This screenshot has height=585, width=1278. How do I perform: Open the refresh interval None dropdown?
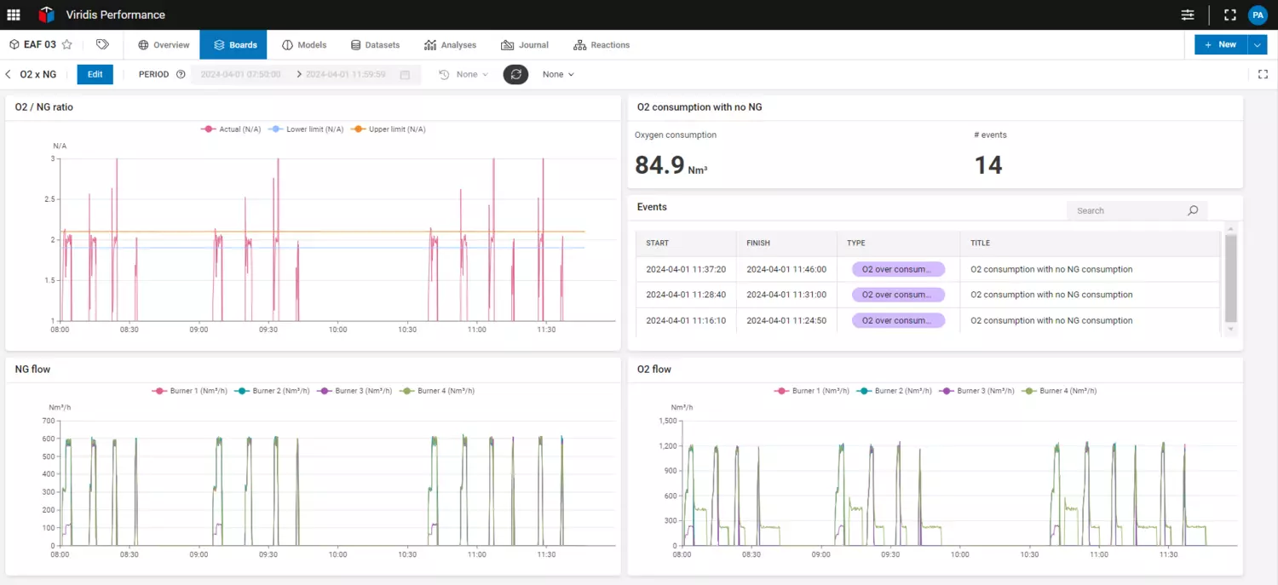point(558,74)
